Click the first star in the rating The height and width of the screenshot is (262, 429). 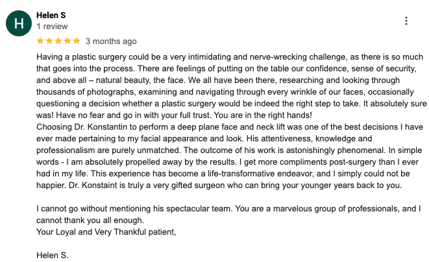[x=40, y=41]
